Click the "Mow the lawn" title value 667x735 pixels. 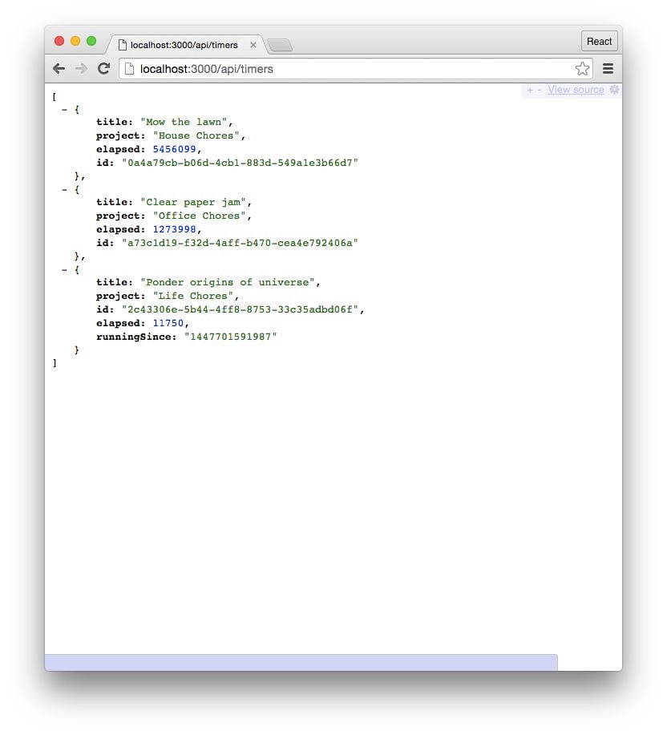coord(184,122)
